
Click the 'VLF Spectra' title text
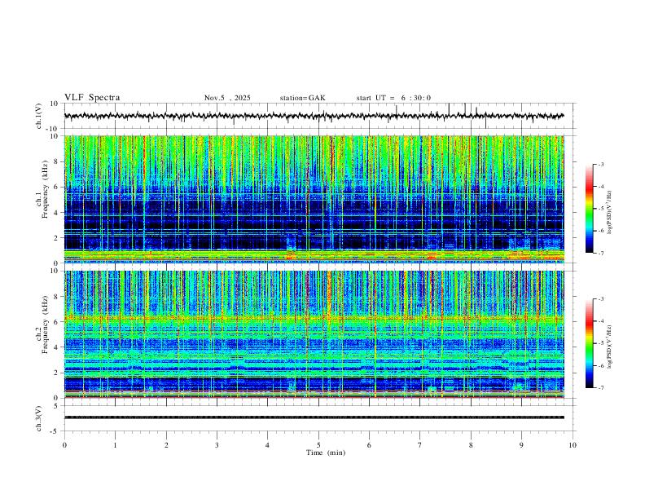point(92,98)
